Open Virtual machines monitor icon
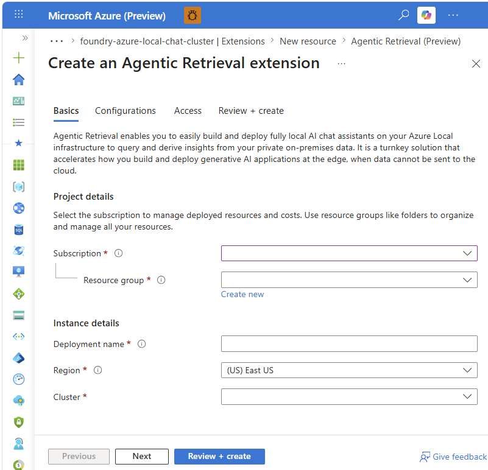This screenshot has height=470, width=488. pyautogui.click(x=19, y=272)
